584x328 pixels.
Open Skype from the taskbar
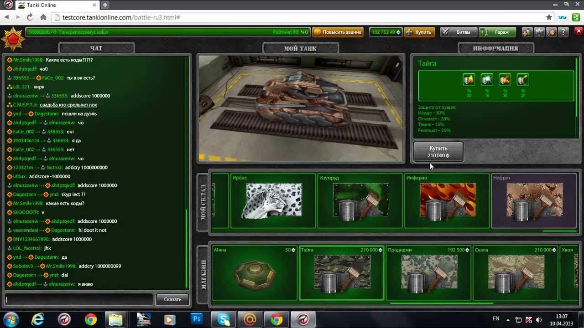coord(223,319)
